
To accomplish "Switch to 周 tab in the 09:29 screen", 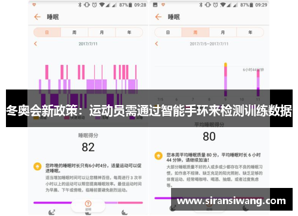I will [195, 32].
